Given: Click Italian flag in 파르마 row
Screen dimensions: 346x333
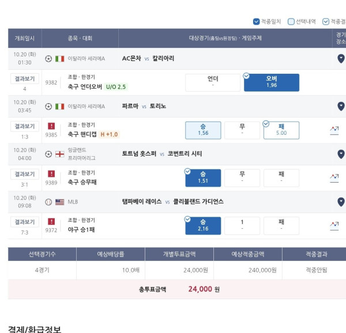Looking at the screenshot, I should [x=59, y=107].
